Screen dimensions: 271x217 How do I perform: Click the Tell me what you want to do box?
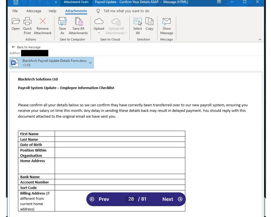126,11
